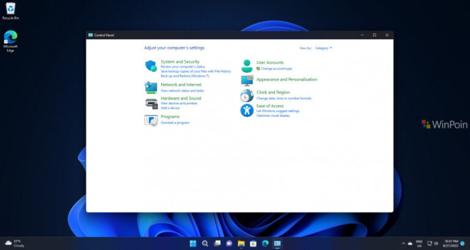Viewport: 470px width, 250px height.
Task: Open View network status and tasks
Action: point(182,90)
